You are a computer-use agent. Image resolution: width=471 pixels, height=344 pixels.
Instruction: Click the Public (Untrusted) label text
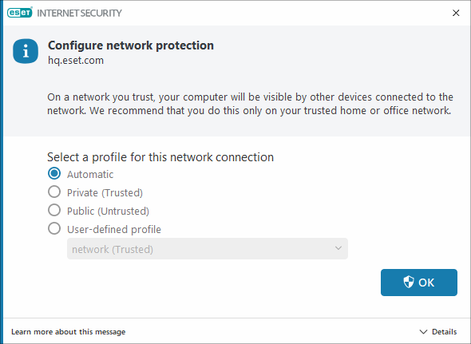point(108,211)
